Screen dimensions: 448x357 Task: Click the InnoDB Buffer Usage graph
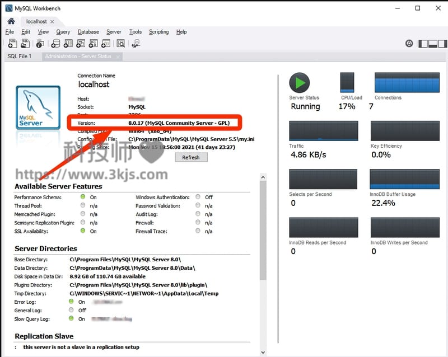coord(404,179)
